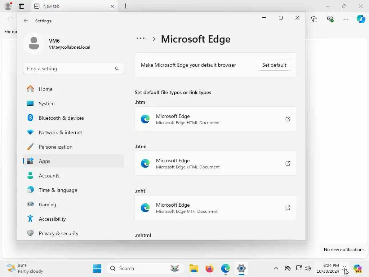
Task: Click the search magnifier in Find a setting
Action: point(117,69)
